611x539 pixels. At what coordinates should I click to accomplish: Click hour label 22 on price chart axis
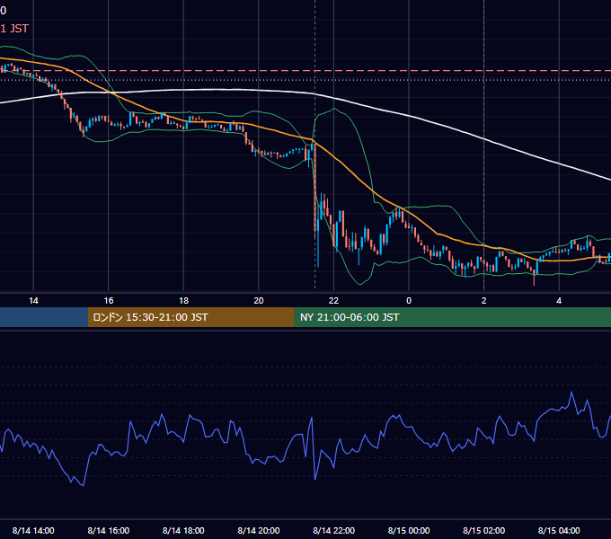(333, 300)
